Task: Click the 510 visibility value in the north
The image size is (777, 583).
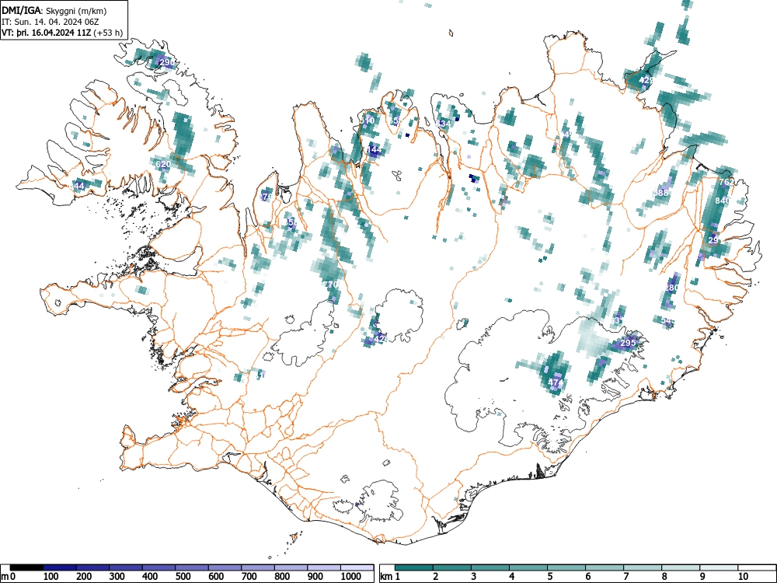Action: point(368,120)
